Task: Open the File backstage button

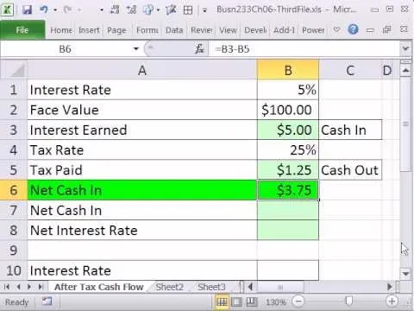Action: pos(22,30)
